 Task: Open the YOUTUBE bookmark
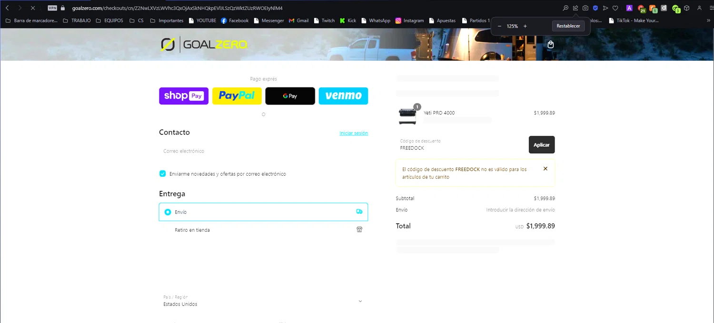[x=202, y=20]
